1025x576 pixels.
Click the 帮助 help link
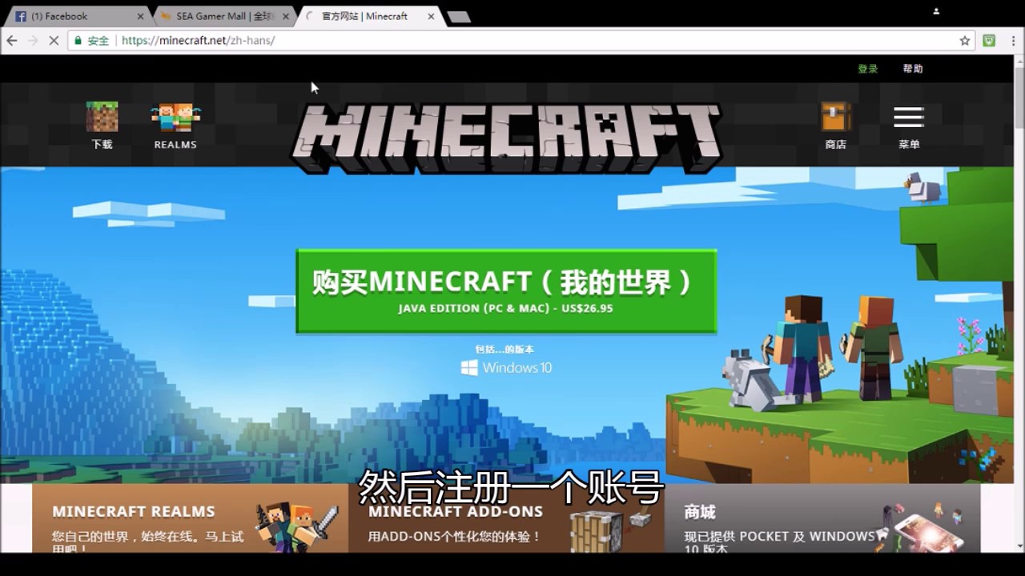[913, 69]
